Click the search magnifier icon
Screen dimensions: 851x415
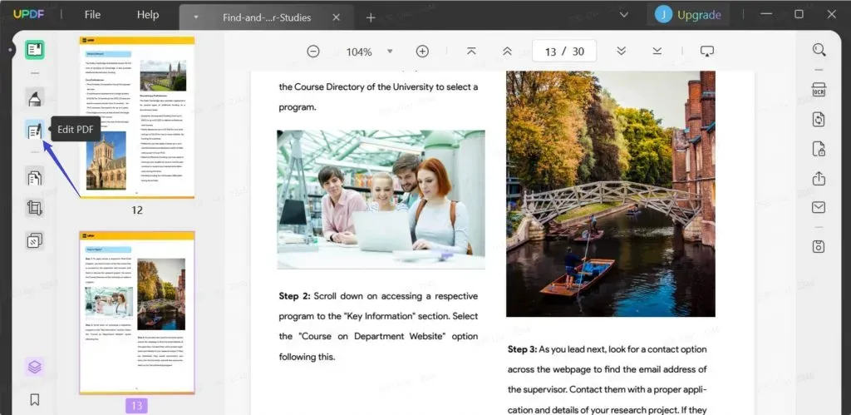819,50
